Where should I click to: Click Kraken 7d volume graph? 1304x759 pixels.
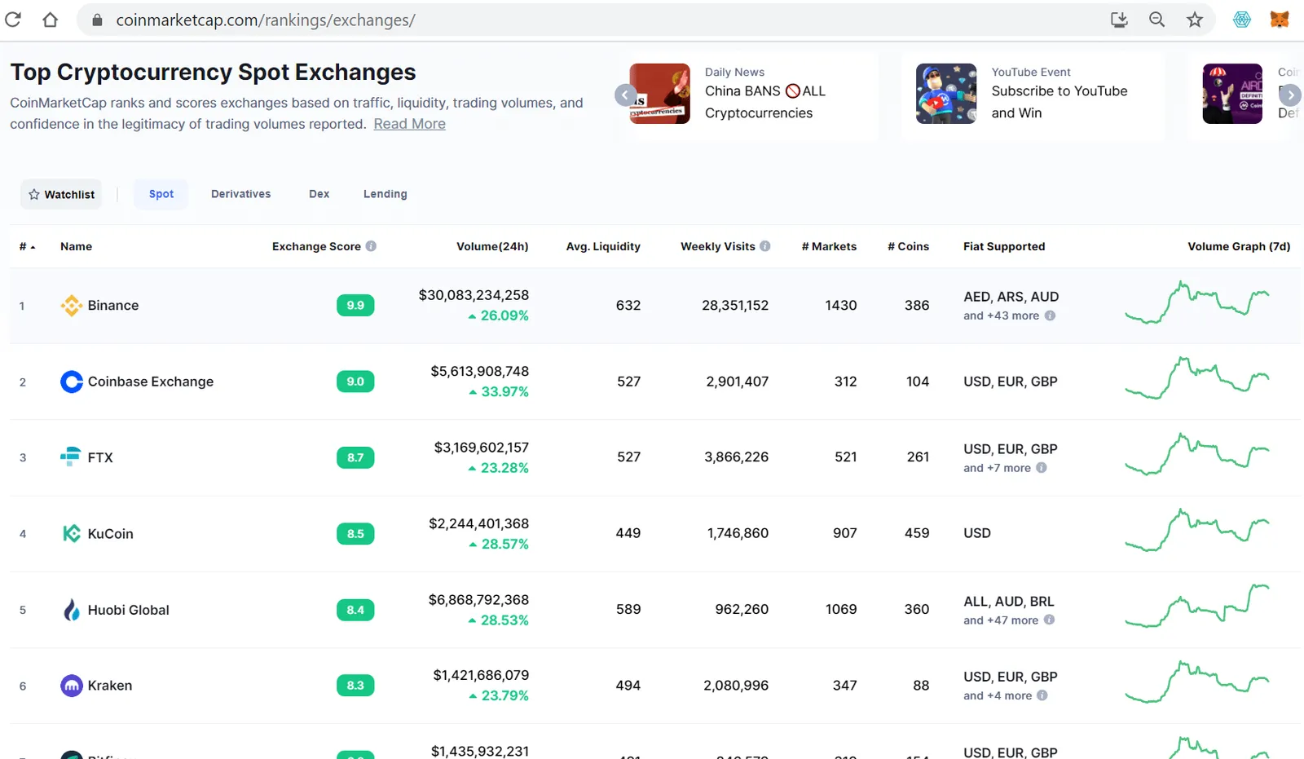pos(1197,682)
